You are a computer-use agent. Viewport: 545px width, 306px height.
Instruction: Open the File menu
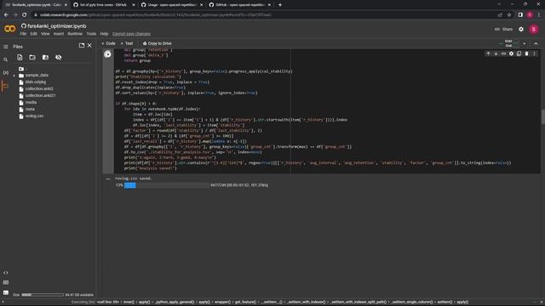(23, 34)
